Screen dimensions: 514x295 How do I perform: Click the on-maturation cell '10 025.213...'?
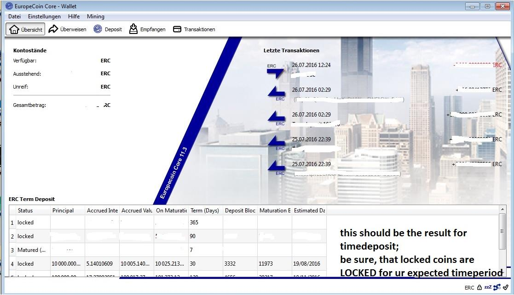coord(172,264)
